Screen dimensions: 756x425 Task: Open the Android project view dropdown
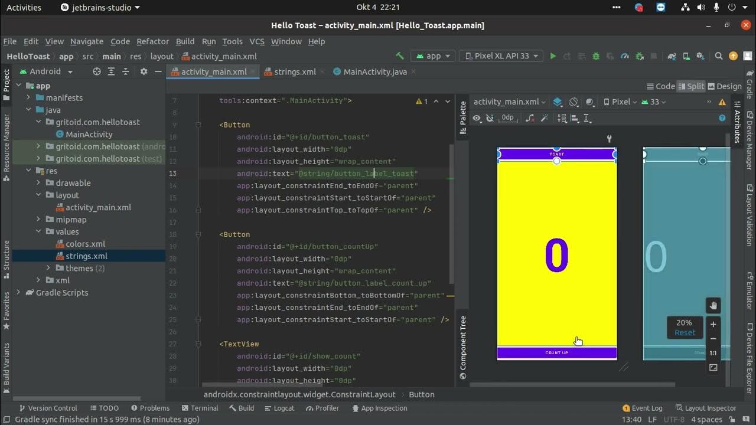(x=47, y=71)
